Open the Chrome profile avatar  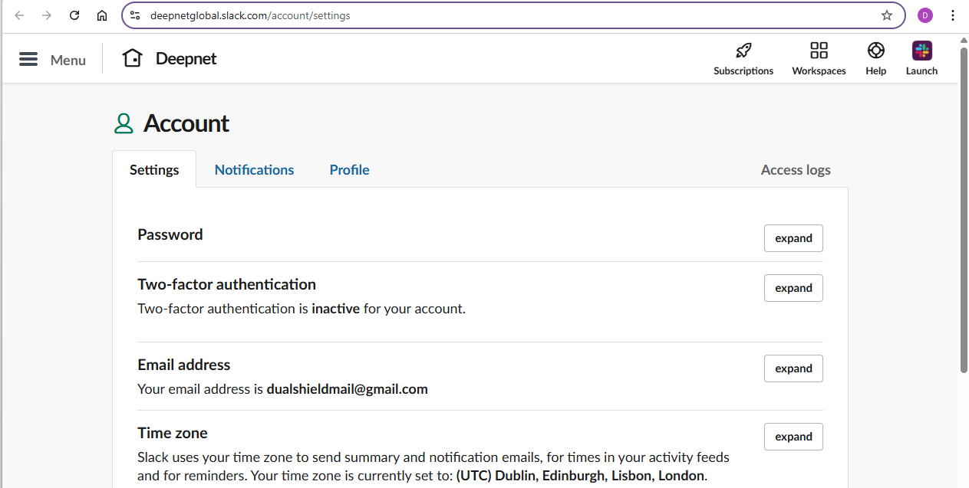point(925,15)
